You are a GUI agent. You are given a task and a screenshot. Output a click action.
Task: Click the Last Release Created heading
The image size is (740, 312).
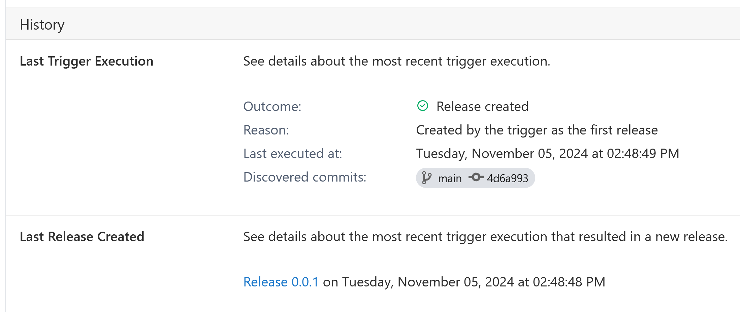pos(82,237)
